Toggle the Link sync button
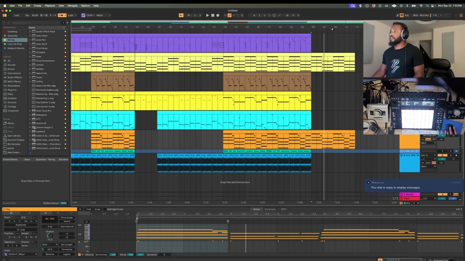 click(17, 15)
